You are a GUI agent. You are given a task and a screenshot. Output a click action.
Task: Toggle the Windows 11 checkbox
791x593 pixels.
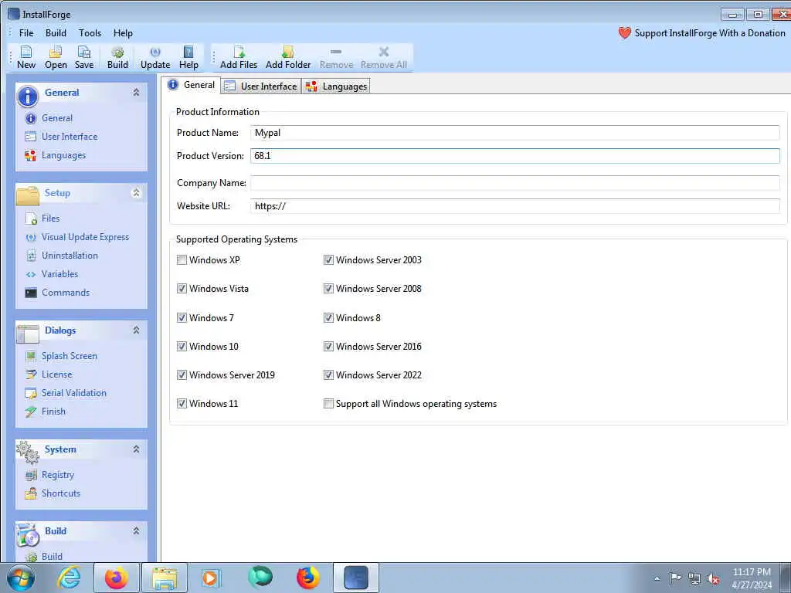pos(182,403)
